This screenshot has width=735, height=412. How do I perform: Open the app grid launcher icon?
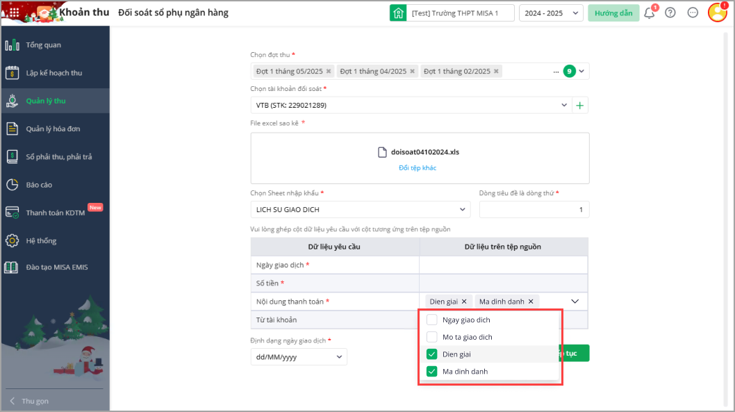14,13
